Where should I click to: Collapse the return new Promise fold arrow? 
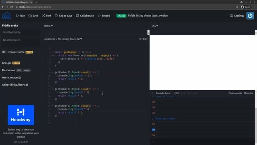(53, 56)
